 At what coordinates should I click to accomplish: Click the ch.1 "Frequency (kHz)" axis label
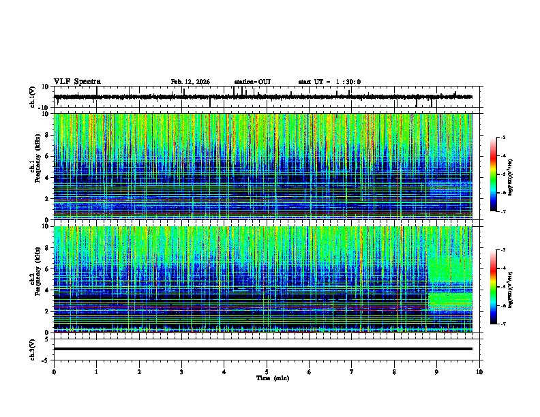click(38, 158)
